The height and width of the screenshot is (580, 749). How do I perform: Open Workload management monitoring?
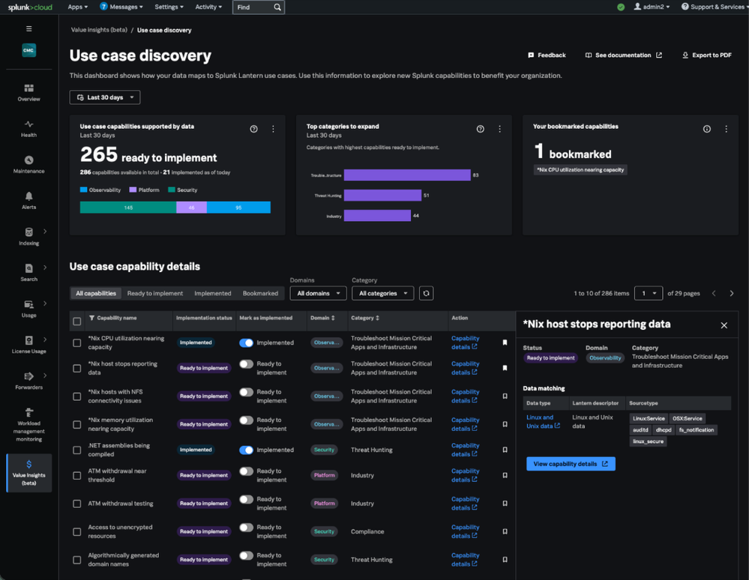29,425
